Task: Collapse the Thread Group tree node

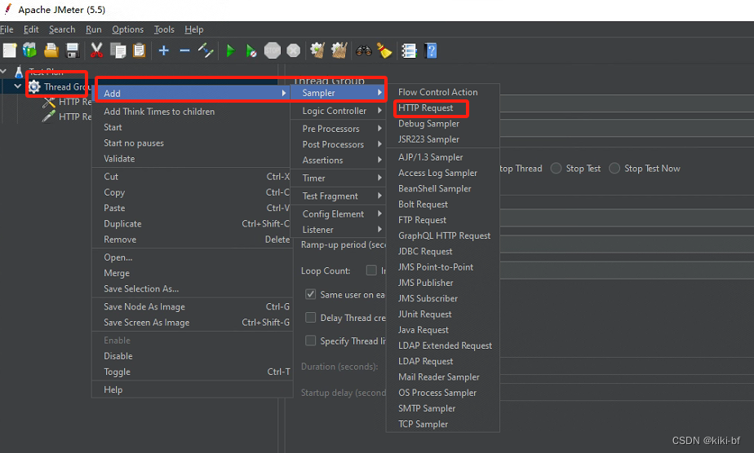Action: (x=18, y=86)
